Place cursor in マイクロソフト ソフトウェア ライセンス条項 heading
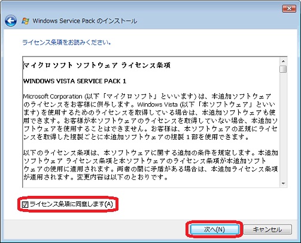The image size is (301, 243). pyautogui.click(x=97, y=65)
